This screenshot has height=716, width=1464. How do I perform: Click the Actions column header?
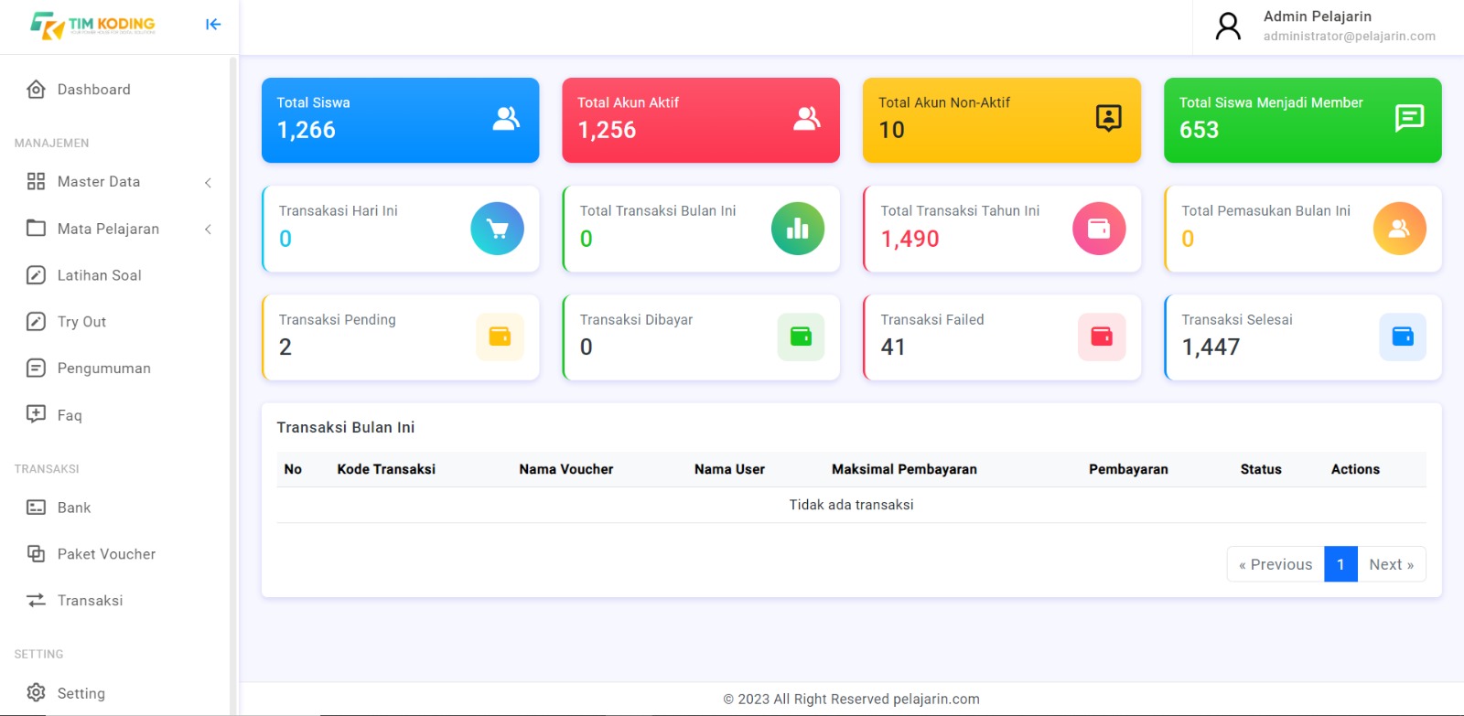1355,469
